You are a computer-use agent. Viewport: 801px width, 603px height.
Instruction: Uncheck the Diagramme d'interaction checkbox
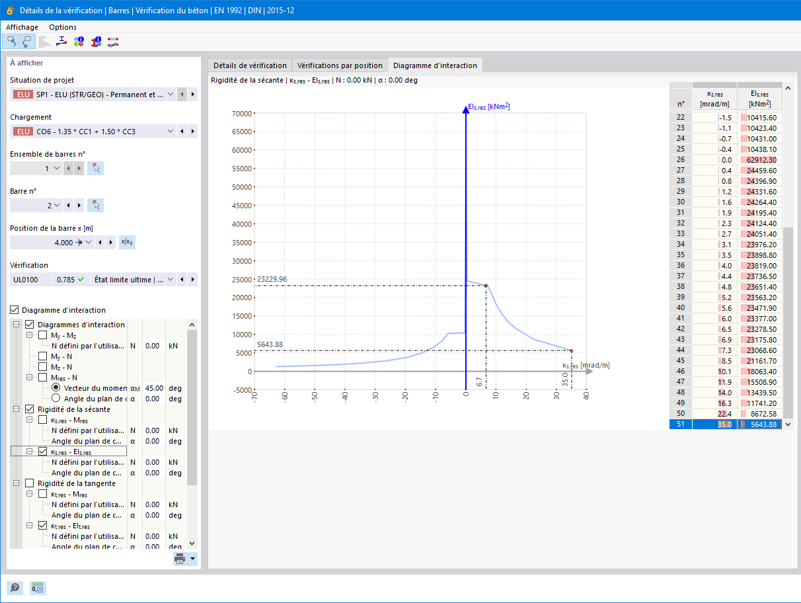point(15,310)
